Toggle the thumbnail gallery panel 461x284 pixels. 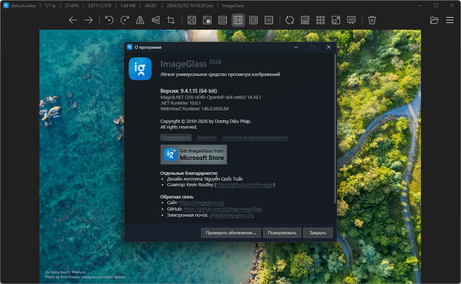tap(305, 20)
